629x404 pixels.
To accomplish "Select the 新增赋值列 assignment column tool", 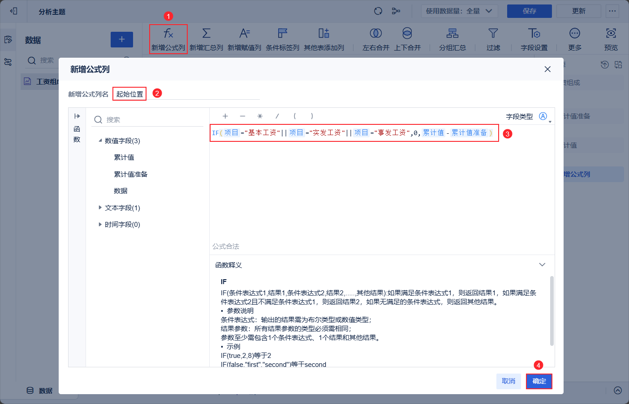I will [244, 39].
